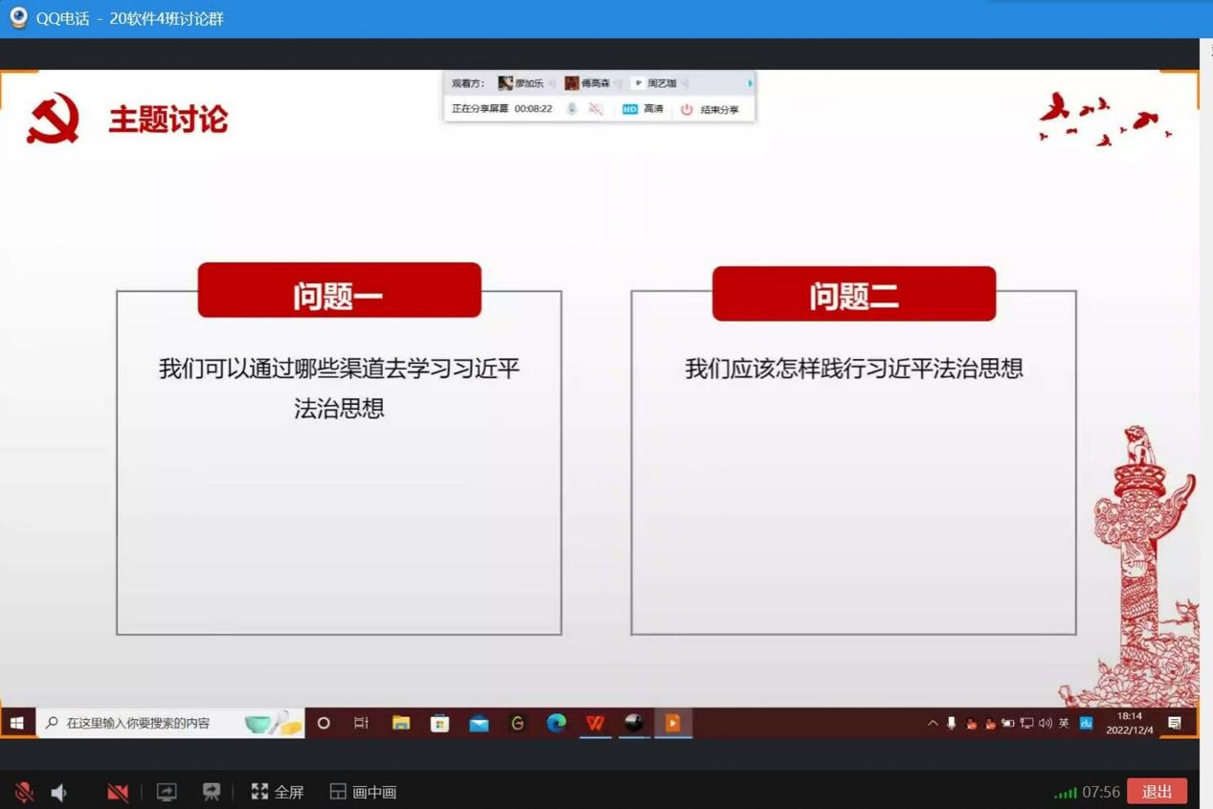Click 结束分享 to stop screen sharing
The height and width of the screenshot is (809, 1213).
click(x=710, y=109)
